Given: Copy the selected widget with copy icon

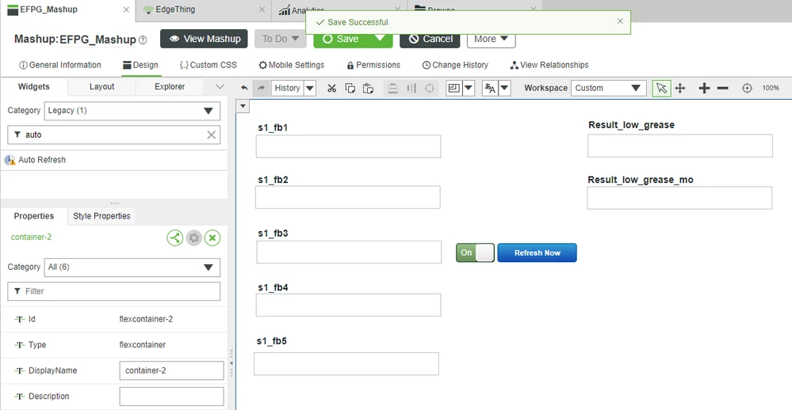Looking at the screenshot, I should 350,88.
